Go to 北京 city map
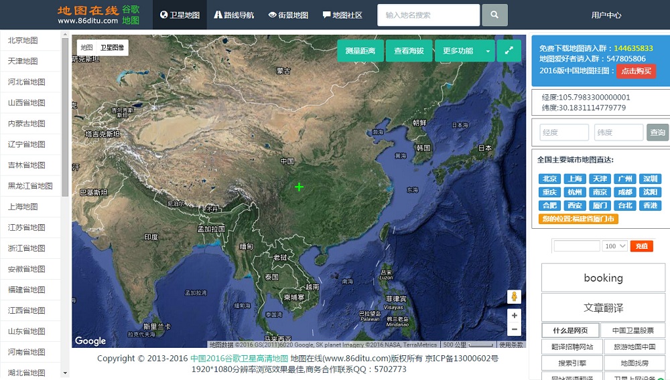 point(549,179)
